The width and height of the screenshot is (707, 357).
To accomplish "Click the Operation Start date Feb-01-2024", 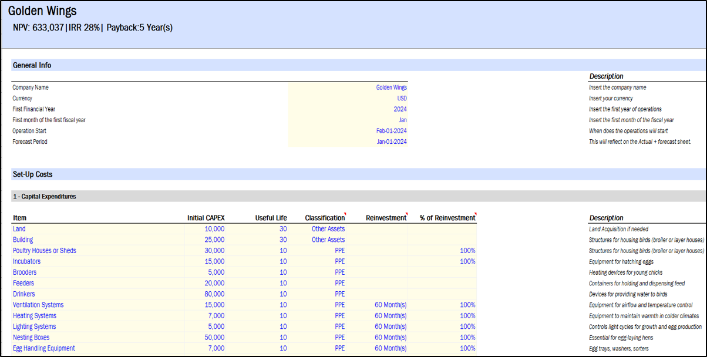I will click(391, 131).
